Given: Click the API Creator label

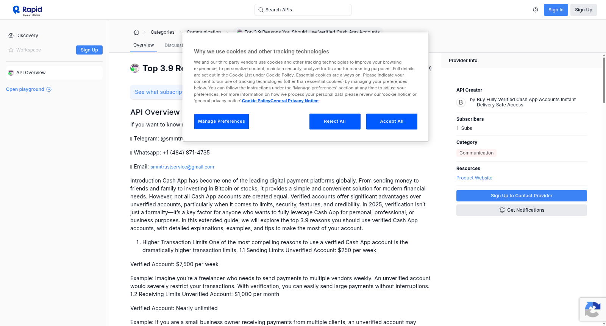Looking at the screenshot, I should click(x=469, y=90).
